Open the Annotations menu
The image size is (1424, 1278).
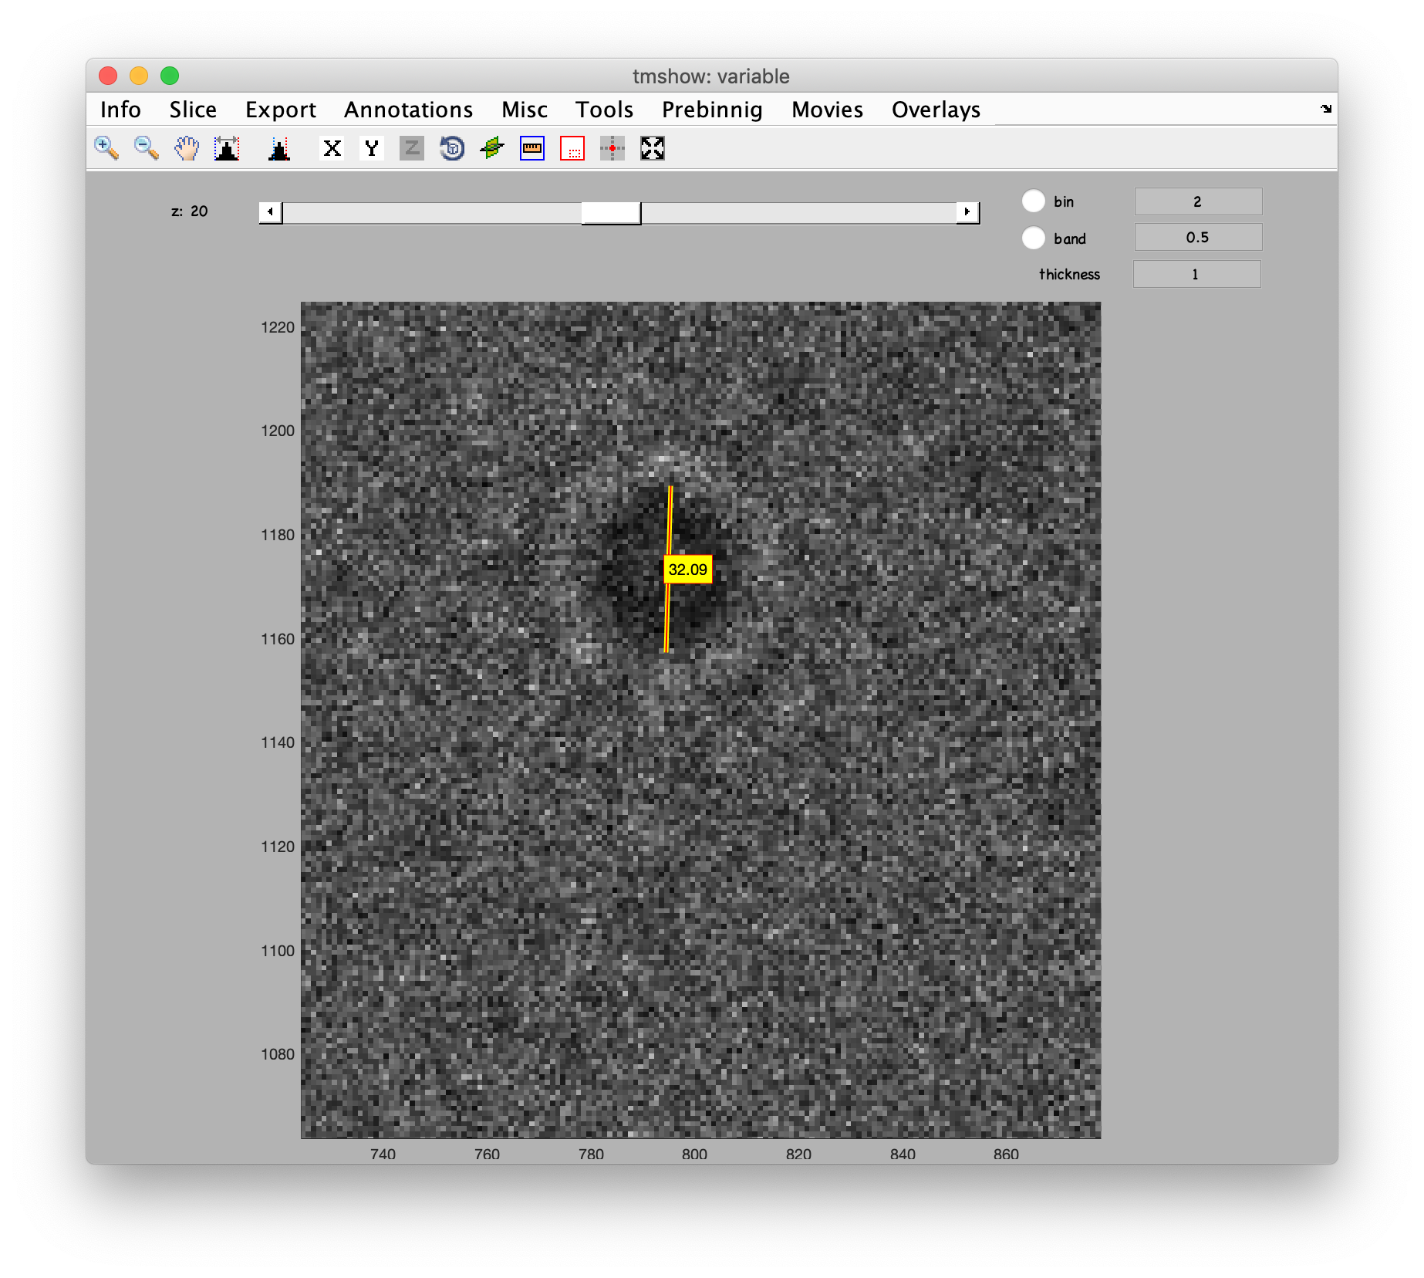(x=408, y=110)
